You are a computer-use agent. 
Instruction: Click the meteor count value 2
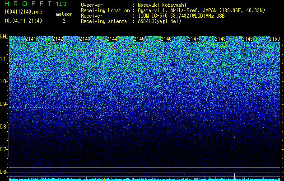coord(64,21)
